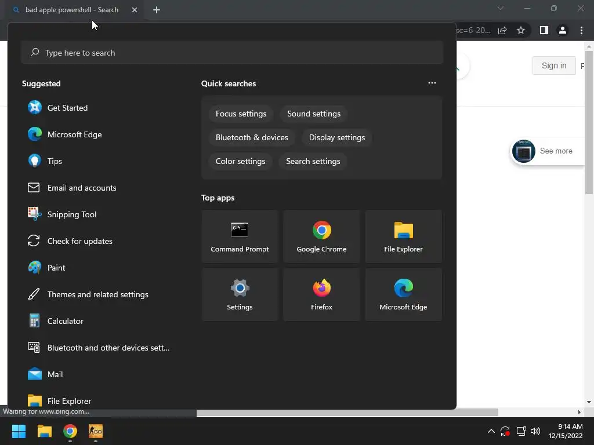Viewport: 594px width, 445px height.
Task: Open Chrome tab search dropdown
Action: point(501,8)
